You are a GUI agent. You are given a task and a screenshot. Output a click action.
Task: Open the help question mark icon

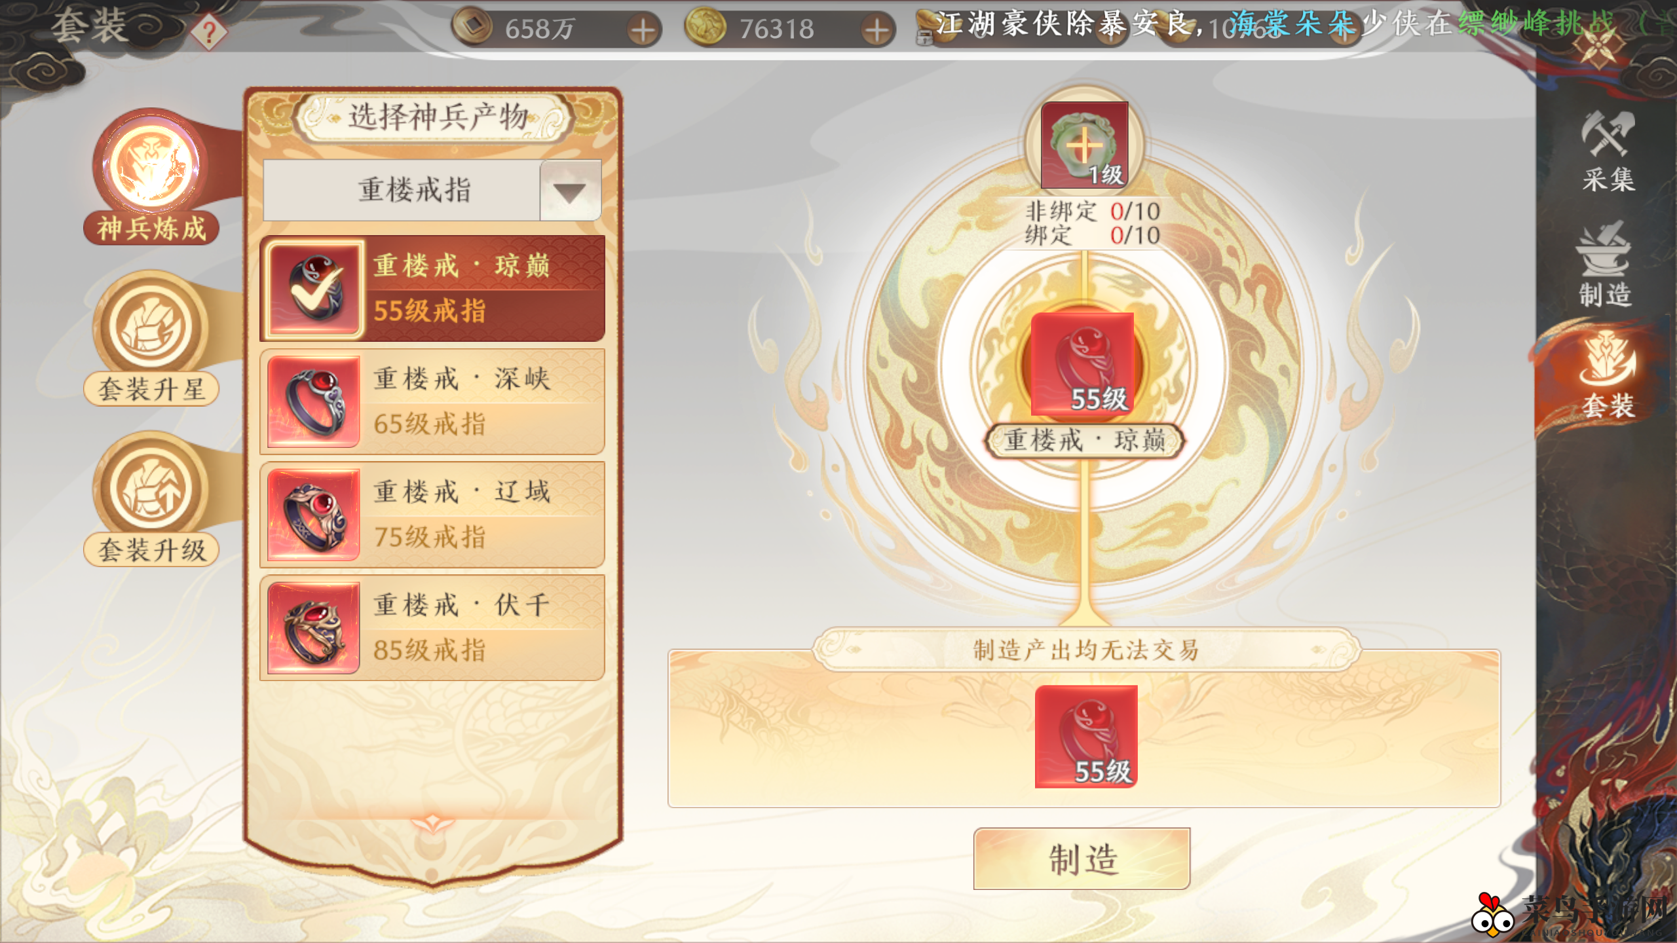click(x=209, y=33)
